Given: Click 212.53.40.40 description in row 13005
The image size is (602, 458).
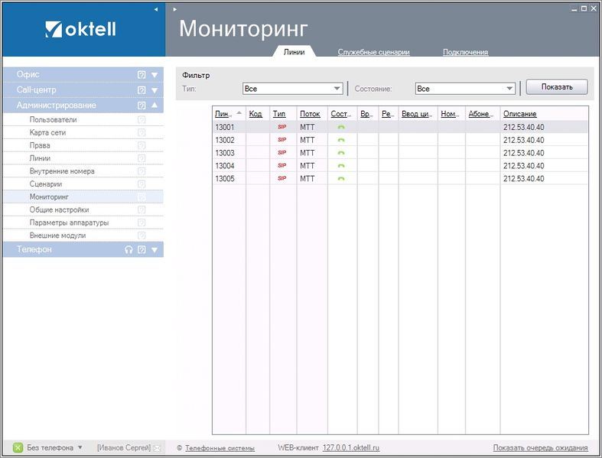Looking at the screenshot, I should click(x=524, y=178).
